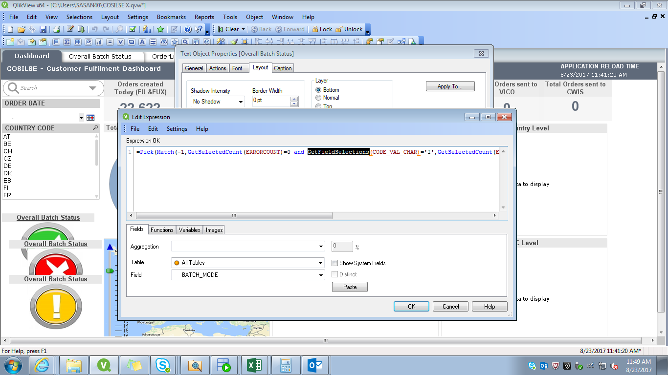Click inside the expression editor text area
This screenshot has width=668, height=375.
317,179
